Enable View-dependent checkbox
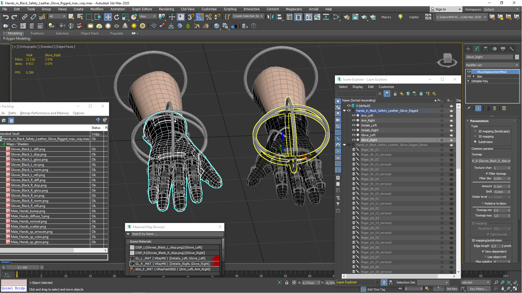Image resolution: width=522 pixels, height=293 pixels. [x=483, y=251]
